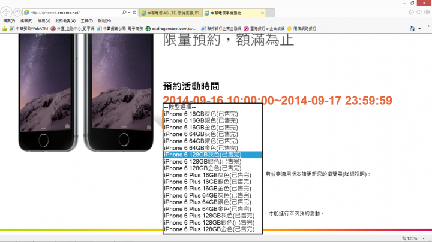
Task: Open the 說明(H) menu
Action: (x=104, y=20)
